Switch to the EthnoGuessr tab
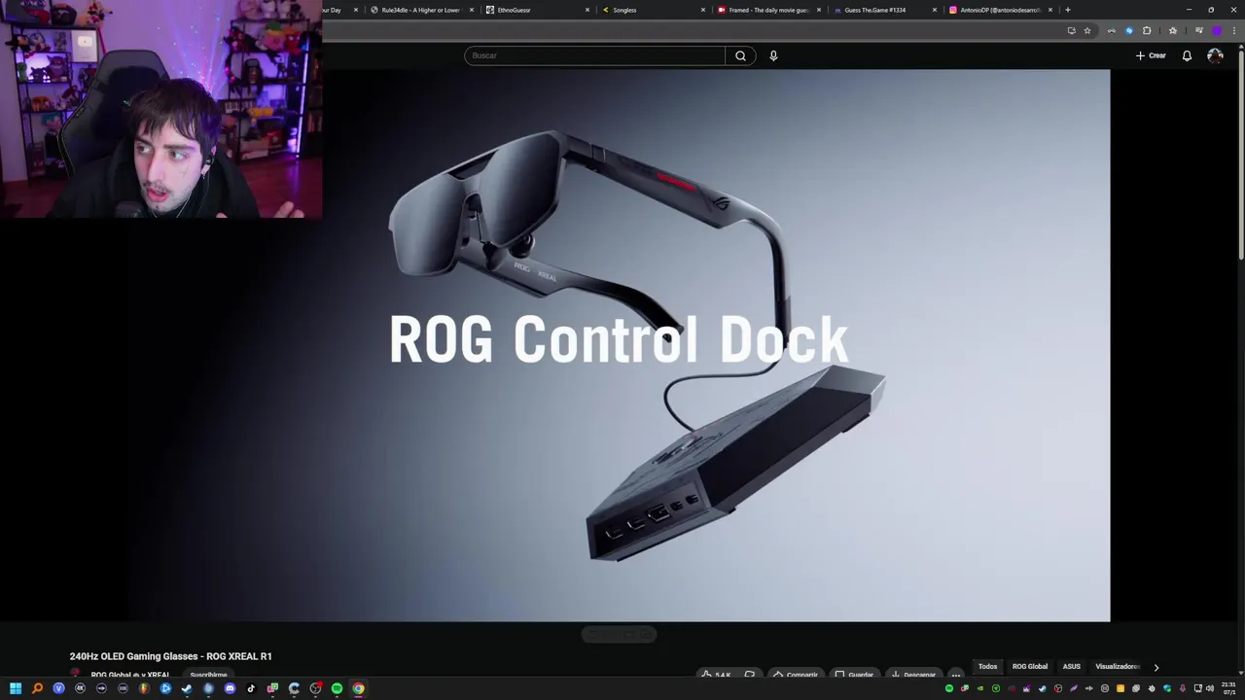Viewport: 1245px width, 700px height. click(x=538, y=10)
